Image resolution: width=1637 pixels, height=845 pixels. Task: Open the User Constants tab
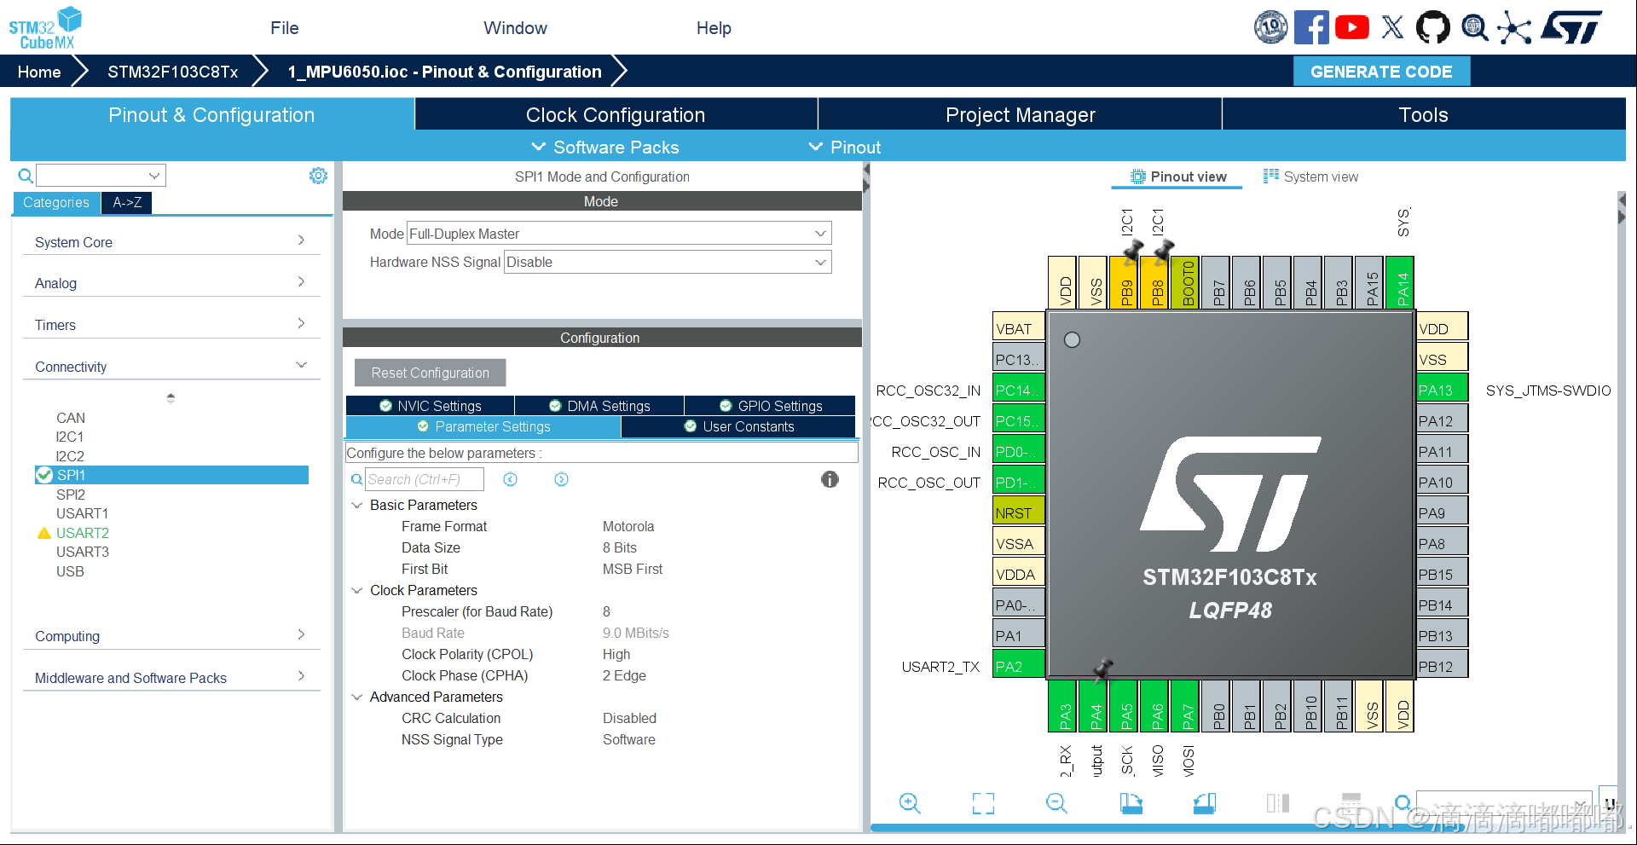(x=738, y=426)
